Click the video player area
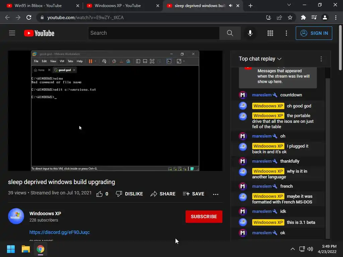The height and width of the screenshot is (257, 343). [115, 111]
